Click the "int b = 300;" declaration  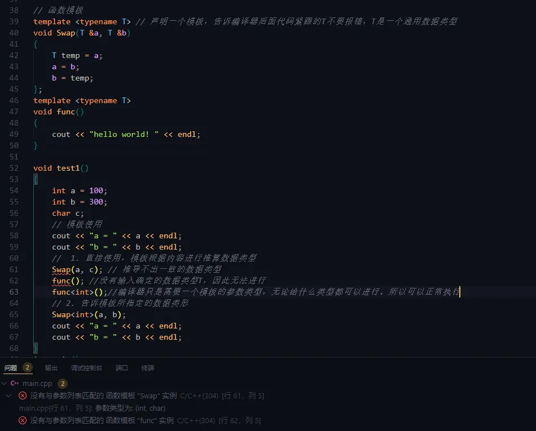[80, 202]
